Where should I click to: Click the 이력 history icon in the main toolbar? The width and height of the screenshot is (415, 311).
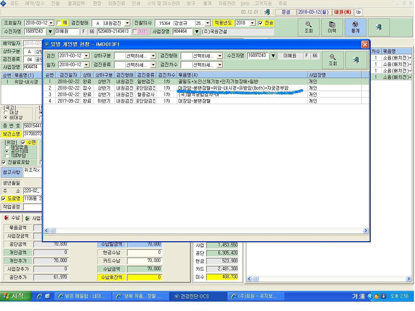click(332, 27)
